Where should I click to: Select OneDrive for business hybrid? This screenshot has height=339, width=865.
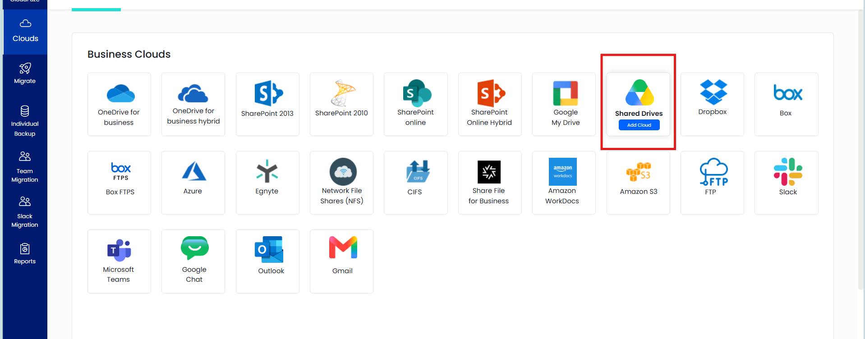(193, 104)
